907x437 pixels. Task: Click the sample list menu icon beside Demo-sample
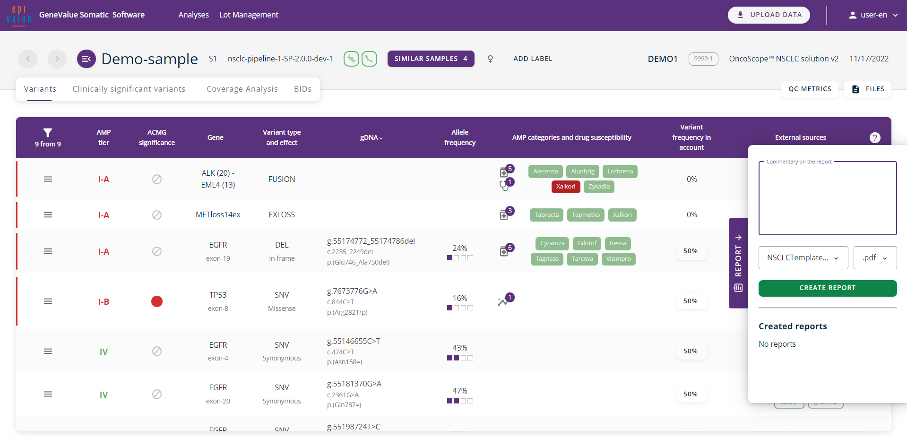tap(86, 59)
